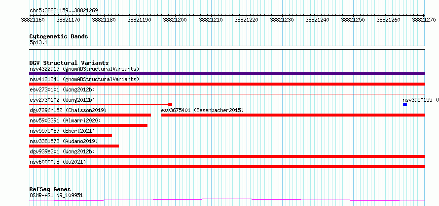
Task: Click the 5p13.1 cytogenetic band bar
Action: 227,48
